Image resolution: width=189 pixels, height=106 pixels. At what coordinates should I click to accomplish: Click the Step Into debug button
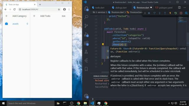coord(159,13)
